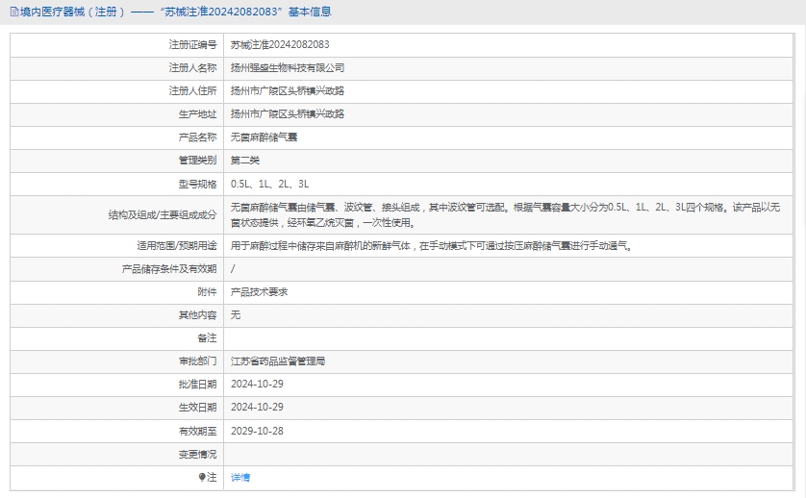This screenshot has width=806, height=498.
Task: Click management category value 第二类
Action: pyautogui.click(x=245, y=161)
